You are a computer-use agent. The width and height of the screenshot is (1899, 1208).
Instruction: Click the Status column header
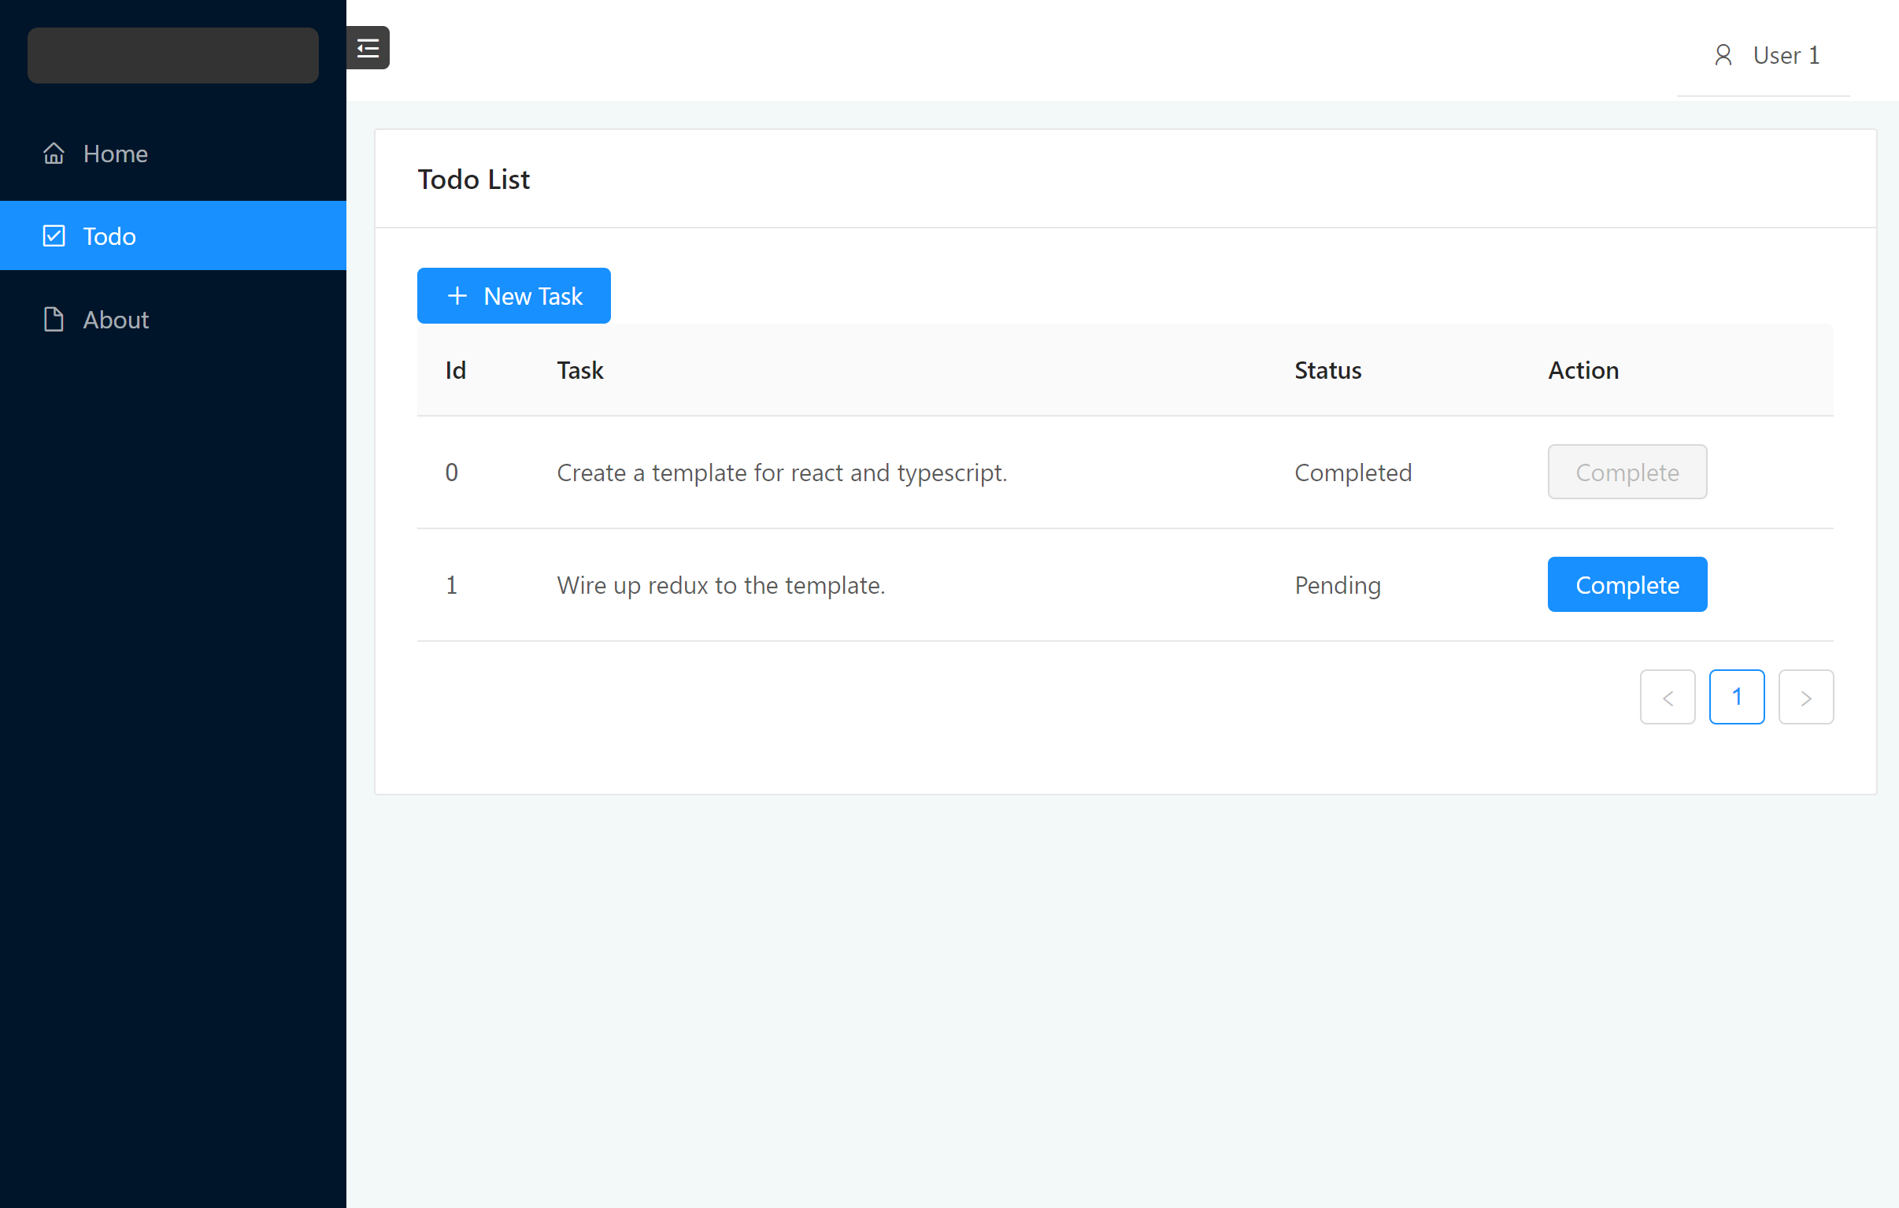(1328, 370)
